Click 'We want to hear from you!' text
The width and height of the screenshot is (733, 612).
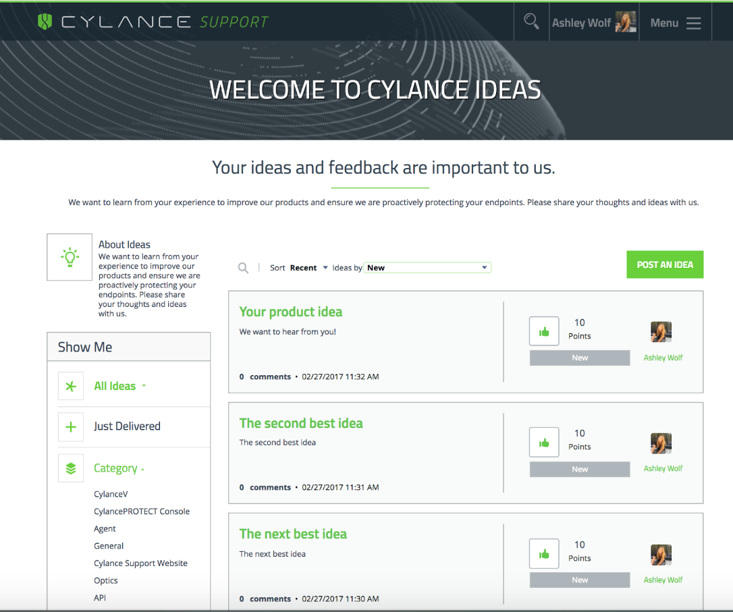tap(288, 332)
